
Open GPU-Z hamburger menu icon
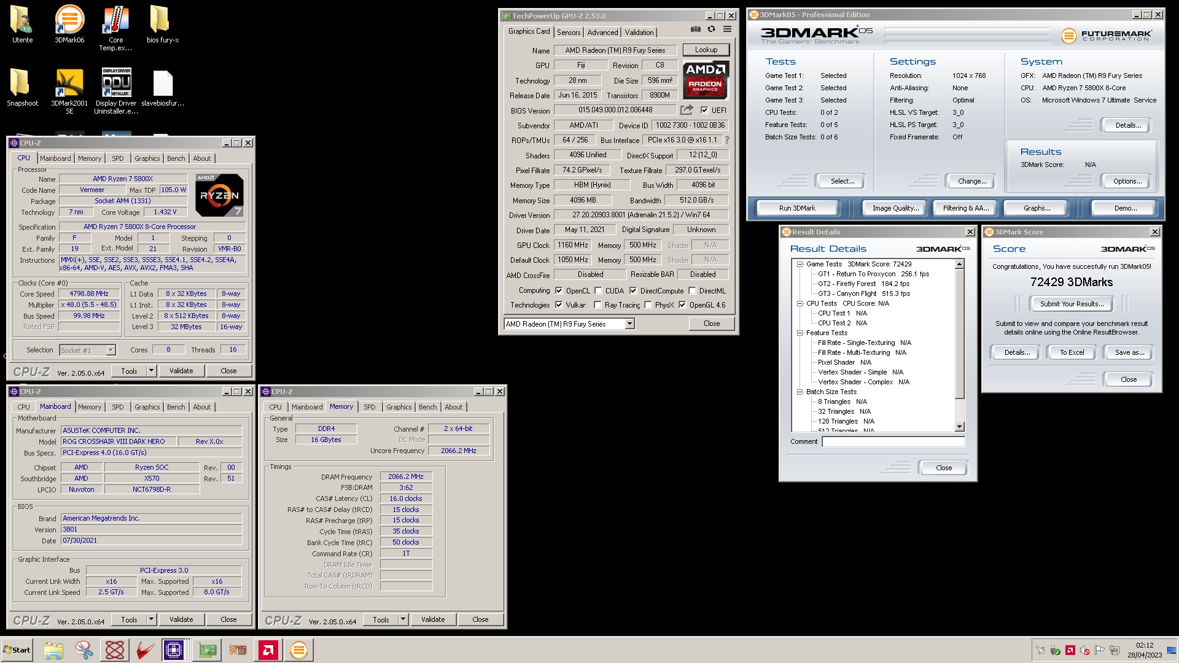[727, 29]
